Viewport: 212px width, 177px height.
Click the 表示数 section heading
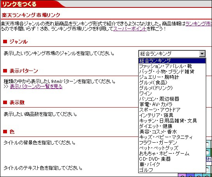tap(17, 103)
